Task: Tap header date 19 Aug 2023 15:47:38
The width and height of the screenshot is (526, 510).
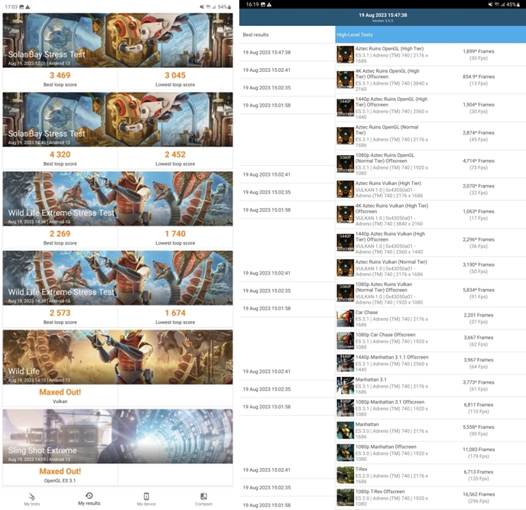Action: click(383, 15)
